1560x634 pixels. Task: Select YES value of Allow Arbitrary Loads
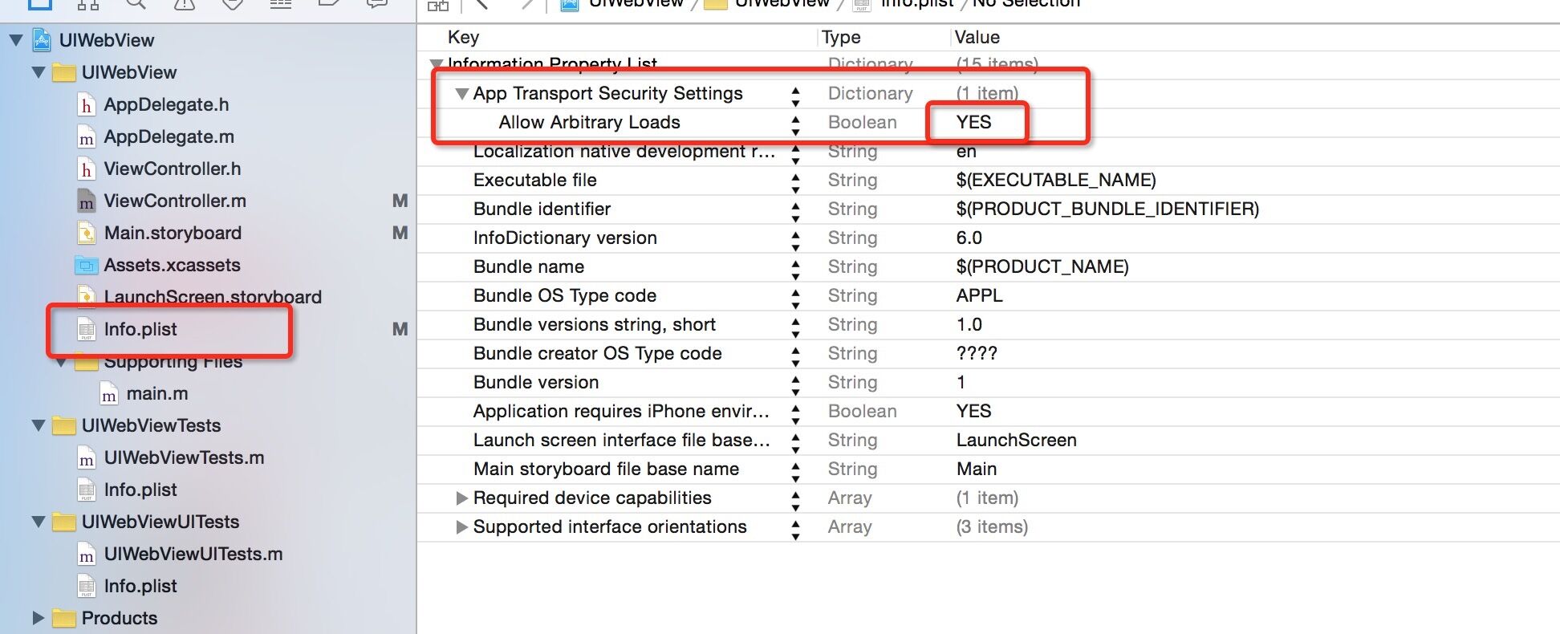coord(973,122)
